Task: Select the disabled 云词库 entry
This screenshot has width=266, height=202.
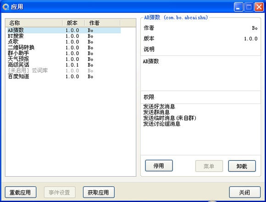Action: [x=64, y=71]
